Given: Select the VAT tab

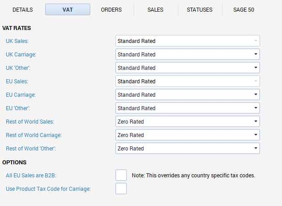Looking at the screenshot, I should pyautogui.click(x=67, y=9).
